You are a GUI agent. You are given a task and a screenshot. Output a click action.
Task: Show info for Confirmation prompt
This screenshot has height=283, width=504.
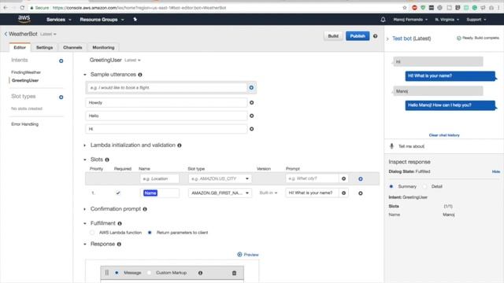coord(145,209)
